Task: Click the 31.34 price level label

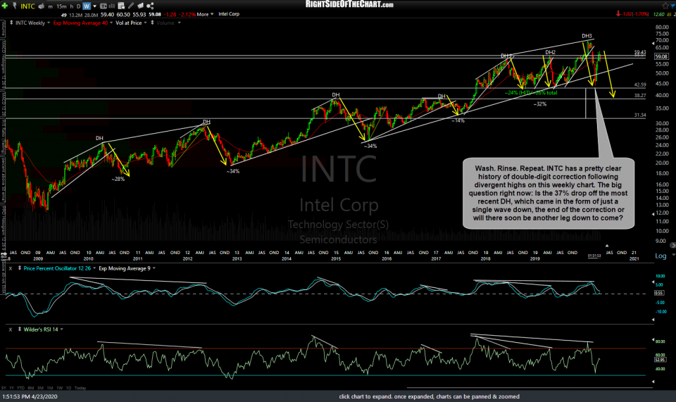Action: coord(640,115)
